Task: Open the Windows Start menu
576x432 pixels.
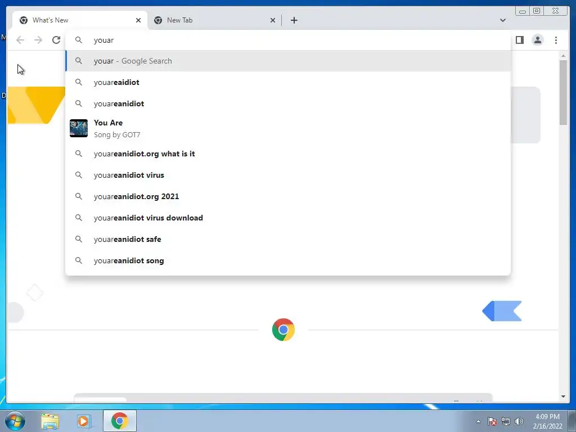Action: [x=15, y=421]
